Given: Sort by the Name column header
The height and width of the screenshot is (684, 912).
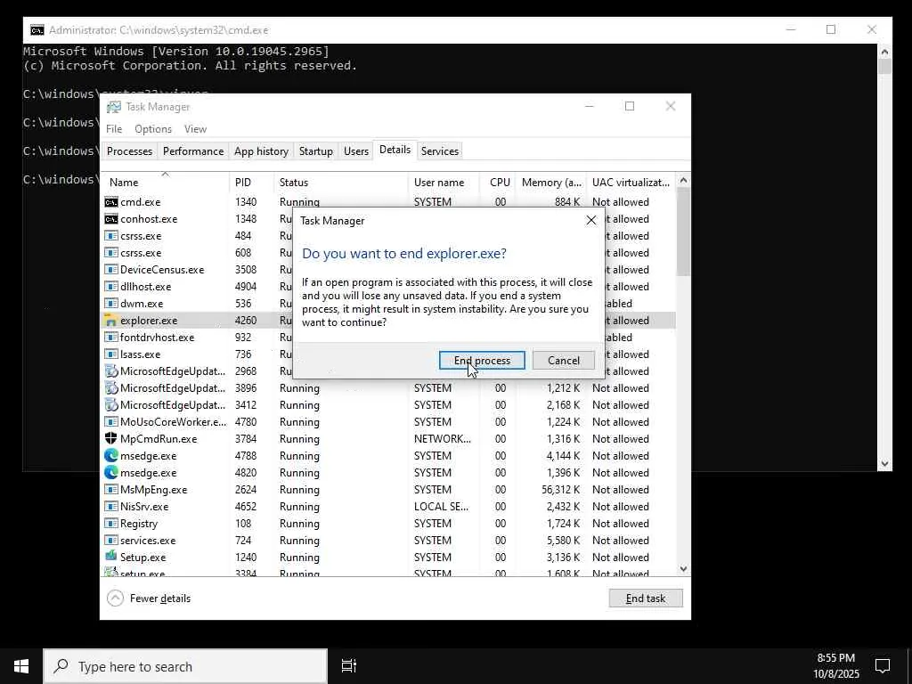Looking at the screenshot, I should [165, 182].
